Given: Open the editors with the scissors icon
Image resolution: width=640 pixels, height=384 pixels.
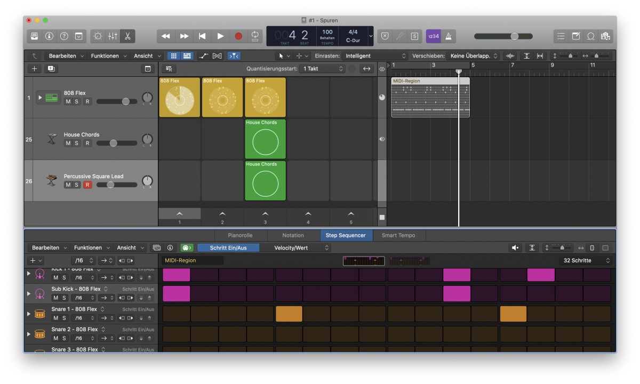Looking at the screenshot, I should 127,36.
